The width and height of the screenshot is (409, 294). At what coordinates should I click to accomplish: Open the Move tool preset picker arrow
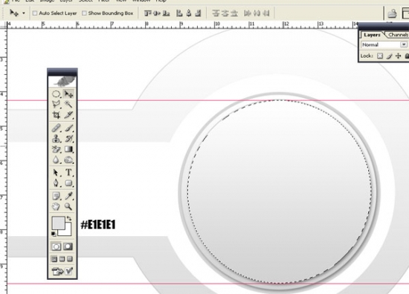(24, 13)
